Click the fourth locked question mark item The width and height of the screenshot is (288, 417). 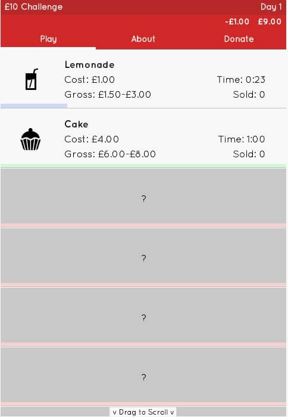(143, 375)
